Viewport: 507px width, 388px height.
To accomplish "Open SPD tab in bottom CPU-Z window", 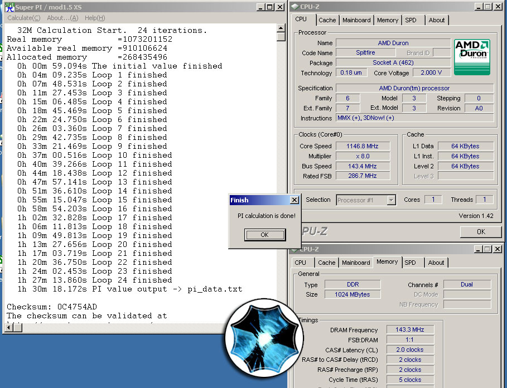I will pos(411,263).
